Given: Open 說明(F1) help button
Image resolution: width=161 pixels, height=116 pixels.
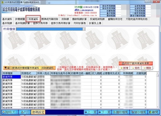Looking at the screenshot, I should (x=10, y=112).
